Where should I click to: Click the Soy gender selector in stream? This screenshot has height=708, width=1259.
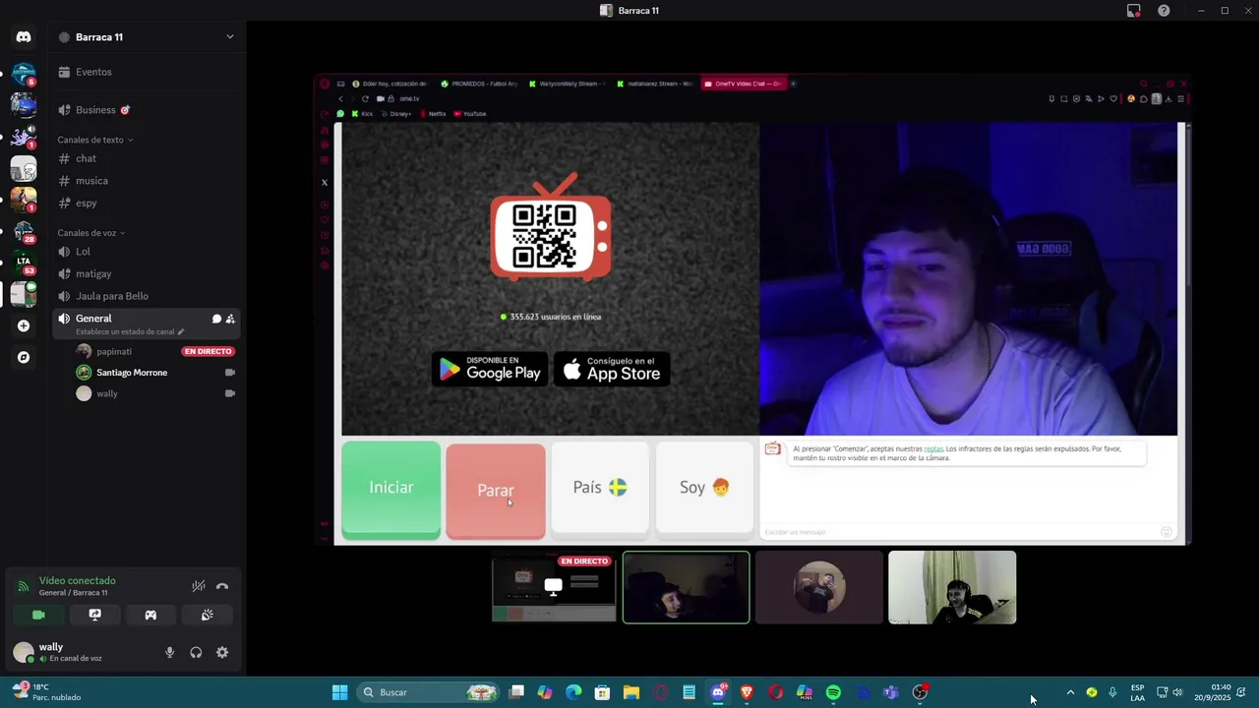pos(704,488)
